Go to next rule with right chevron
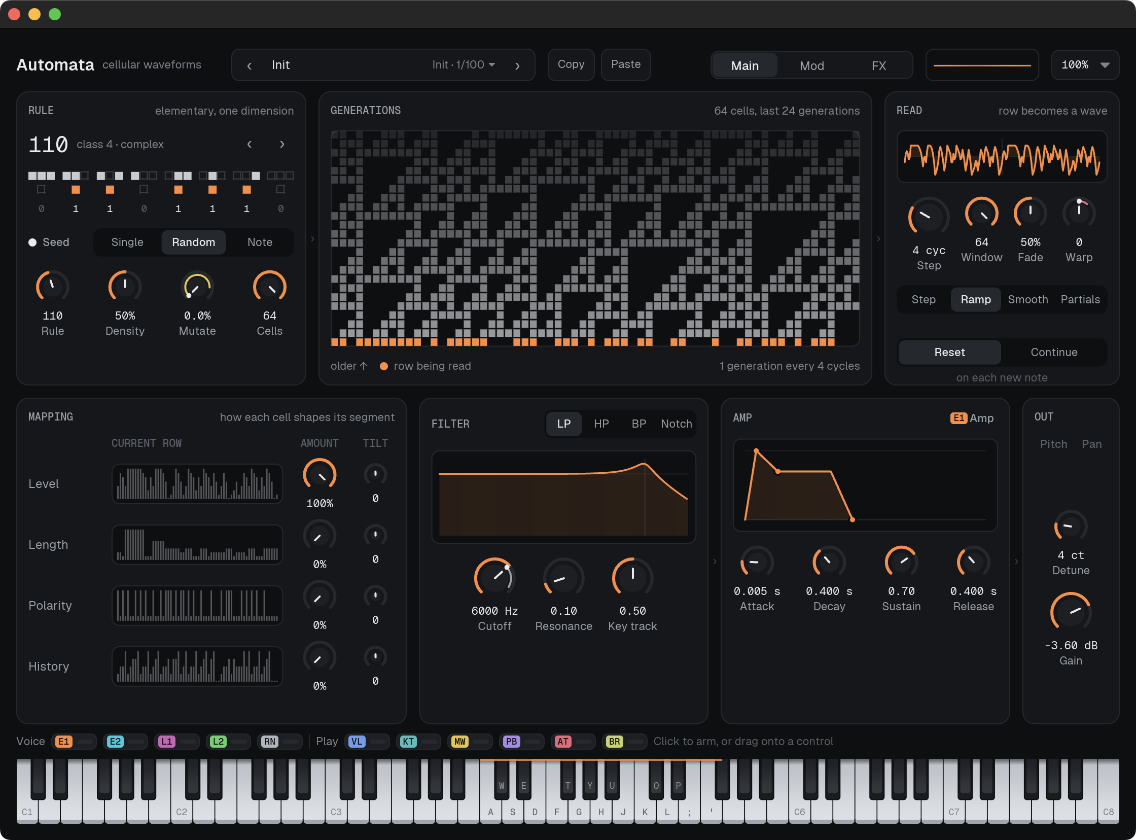 [x=282, y=145]
